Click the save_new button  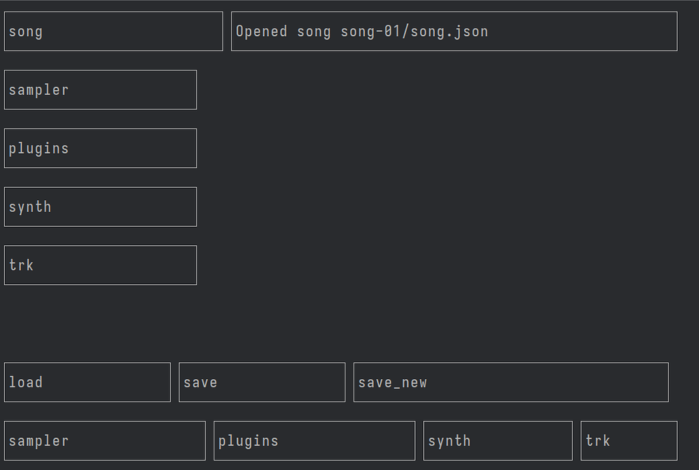(x=511, y=383)
